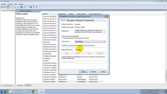The height and width of the screenshot is (94, 167).
Task: Sort by the Iniciar sesión como column header
Action: point(95,14)
